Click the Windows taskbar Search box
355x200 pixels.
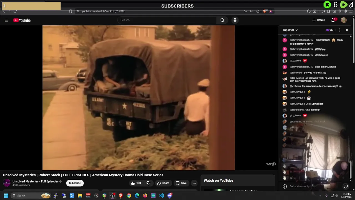coord(31,196)
